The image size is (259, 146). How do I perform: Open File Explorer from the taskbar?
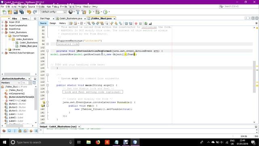[89, 142]
